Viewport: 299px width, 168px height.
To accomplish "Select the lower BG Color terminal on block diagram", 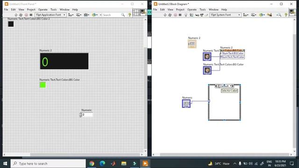I will pos(207,70).
